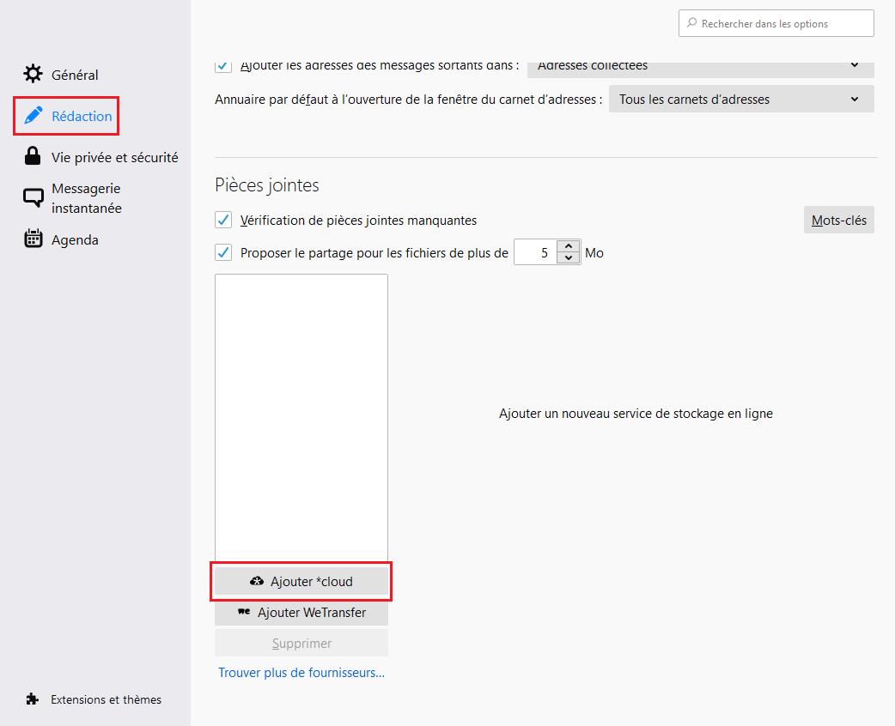Click inside the Rechercher dans les options field
The image size is (895, 726).
coord(776,23)
